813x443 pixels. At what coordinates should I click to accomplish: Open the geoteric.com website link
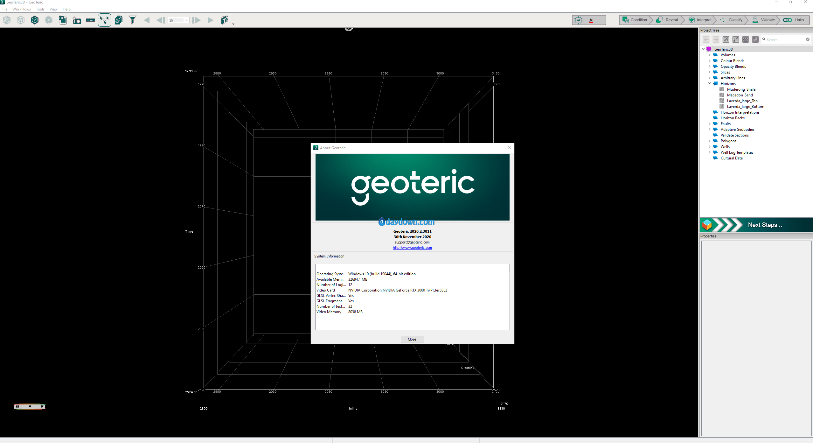(412, 248)
